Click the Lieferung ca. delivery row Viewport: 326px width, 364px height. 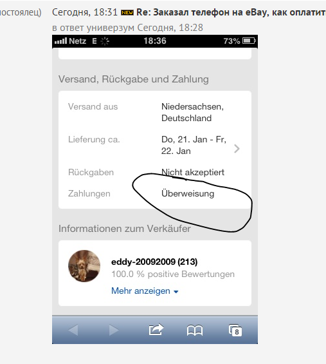point(155,145)
